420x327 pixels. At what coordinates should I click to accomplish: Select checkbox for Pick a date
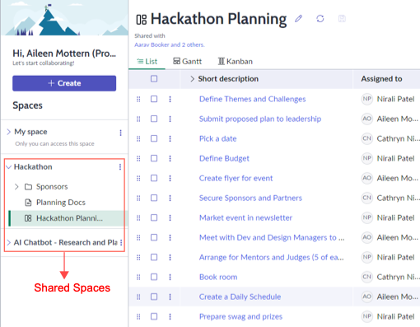pos(154,138)
